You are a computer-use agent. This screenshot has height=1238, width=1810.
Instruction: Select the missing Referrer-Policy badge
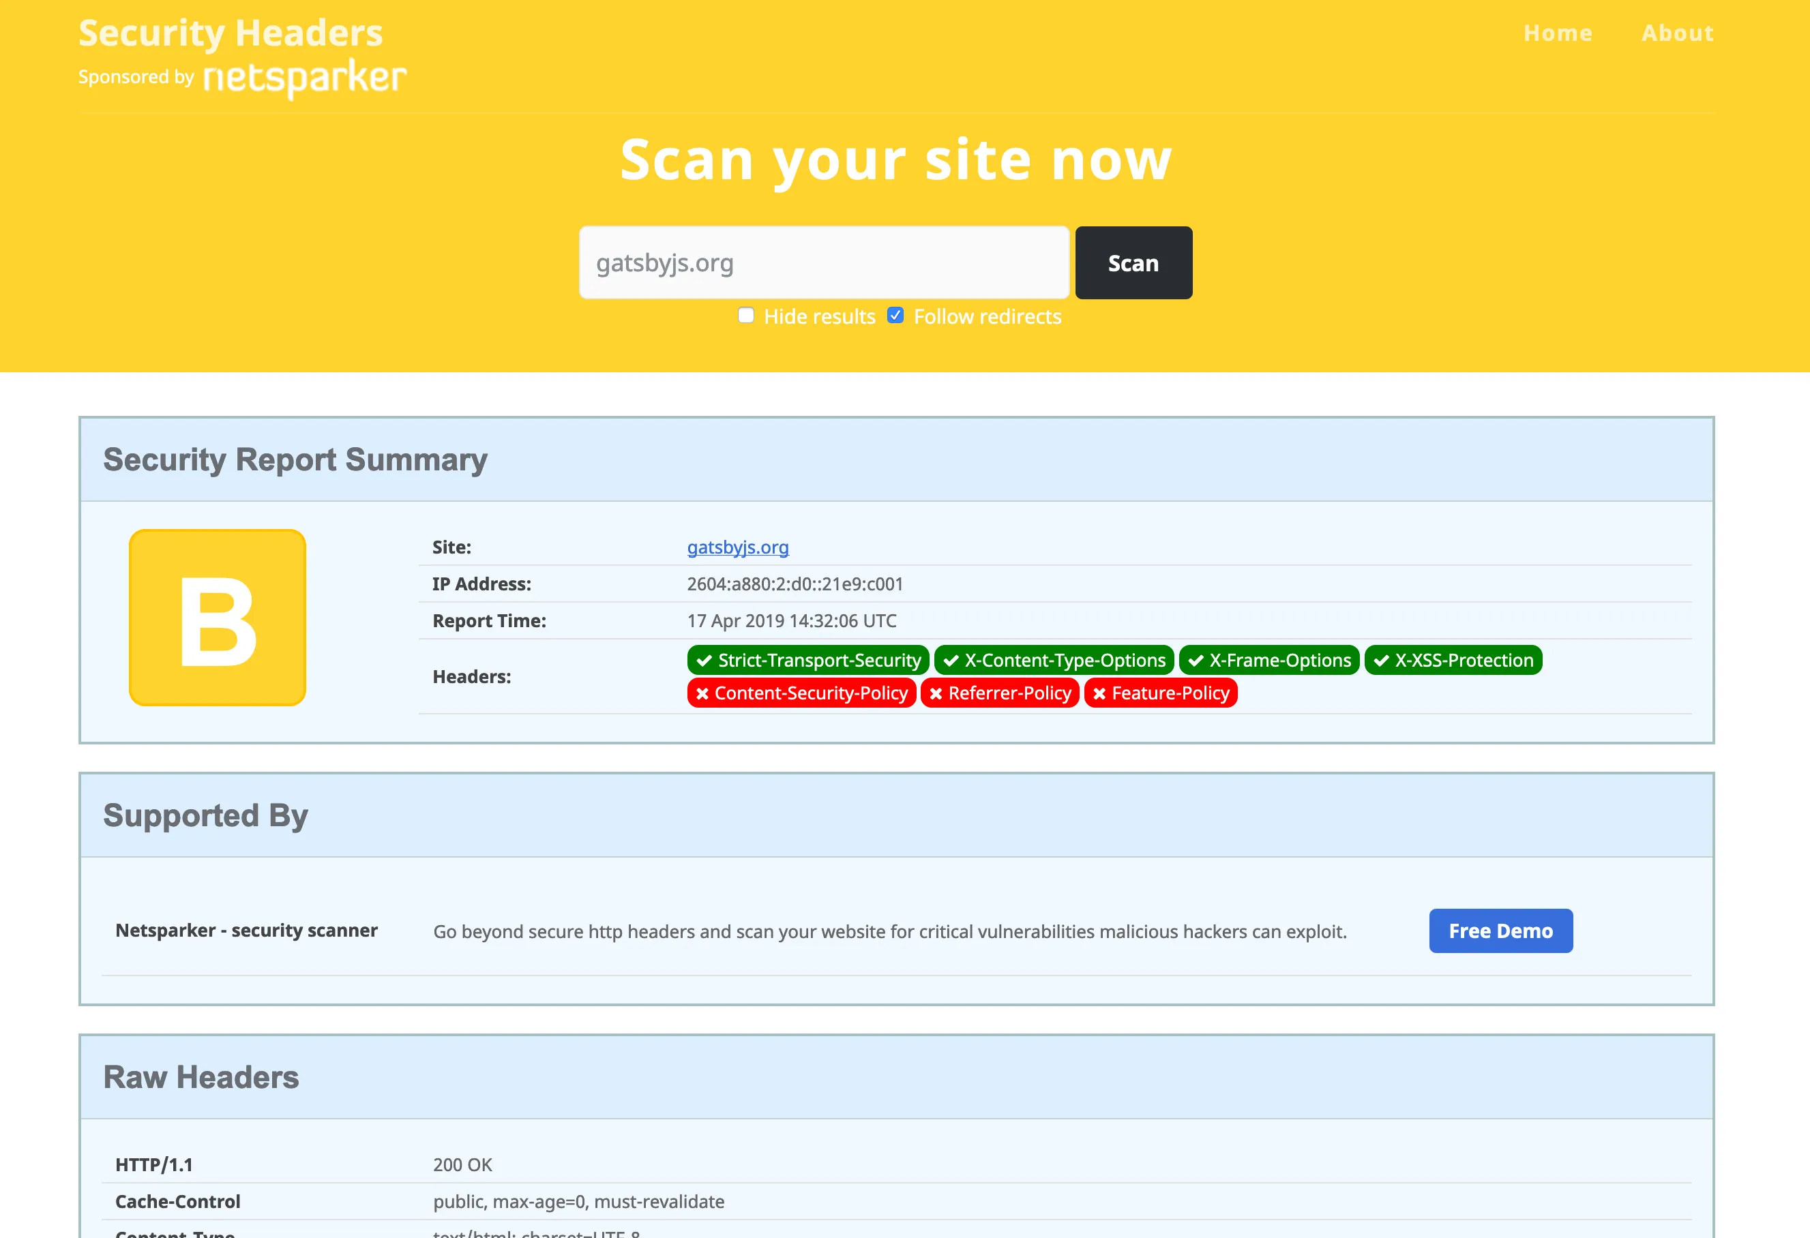click(1000, 693)
